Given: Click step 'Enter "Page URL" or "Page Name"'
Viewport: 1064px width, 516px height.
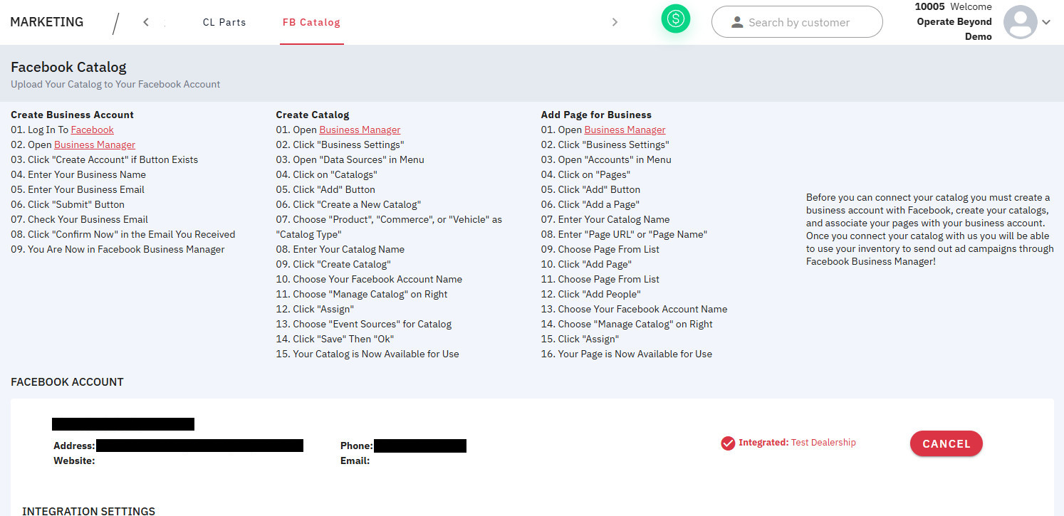Looking at the screenshot, I should pos(624,234).
